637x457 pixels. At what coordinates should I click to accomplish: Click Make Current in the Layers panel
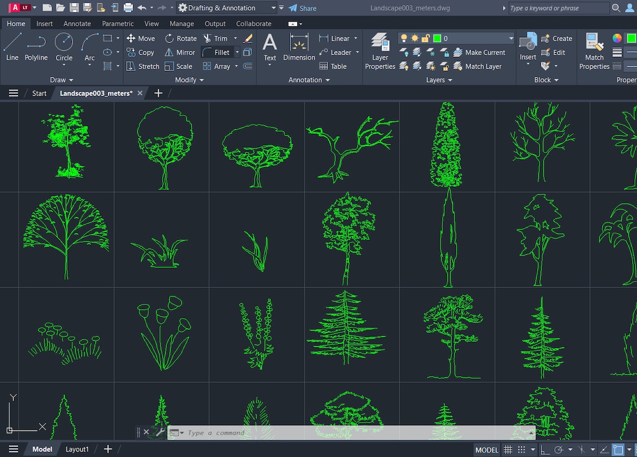481,52
